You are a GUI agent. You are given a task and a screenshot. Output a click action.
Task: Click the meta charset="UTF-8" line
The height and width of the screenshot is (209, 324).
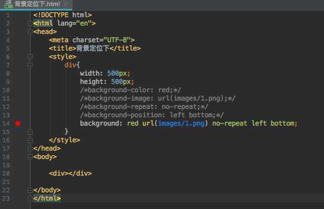click(92, 40)
